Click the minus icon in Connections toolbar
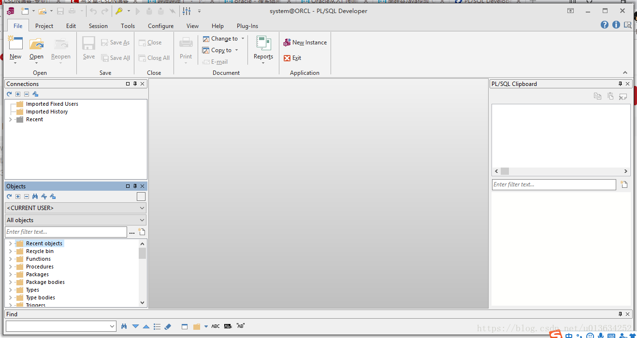This screenshot has height=338, width=637. coord(27,94)
